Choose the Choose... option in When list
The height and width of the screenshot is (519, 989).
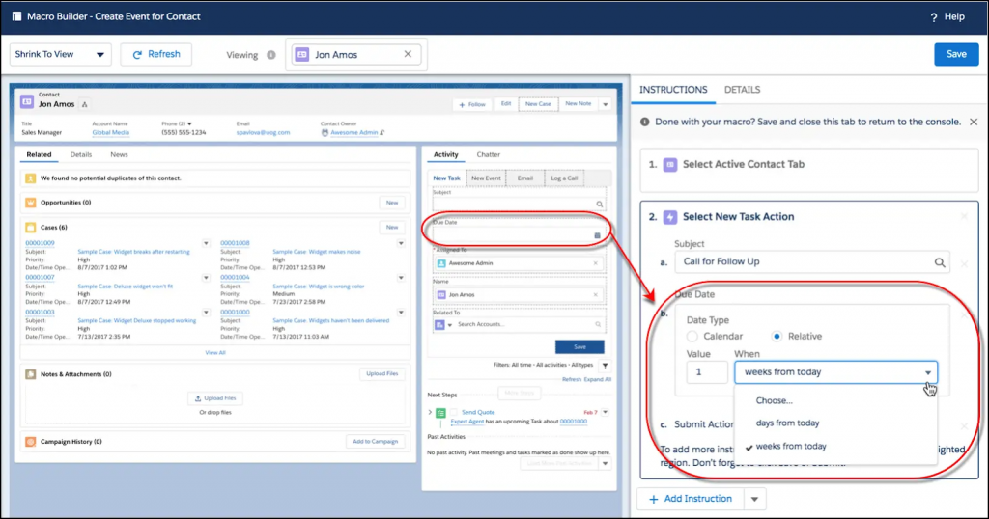click(x=774, y=400)
